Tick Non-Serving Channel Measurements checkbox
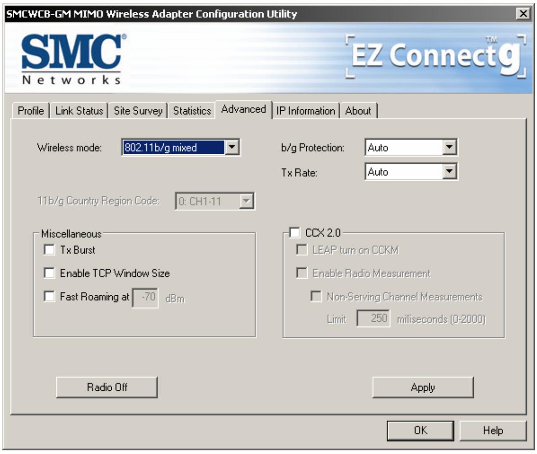Screen dimensions: 537x454 (316, 296)
